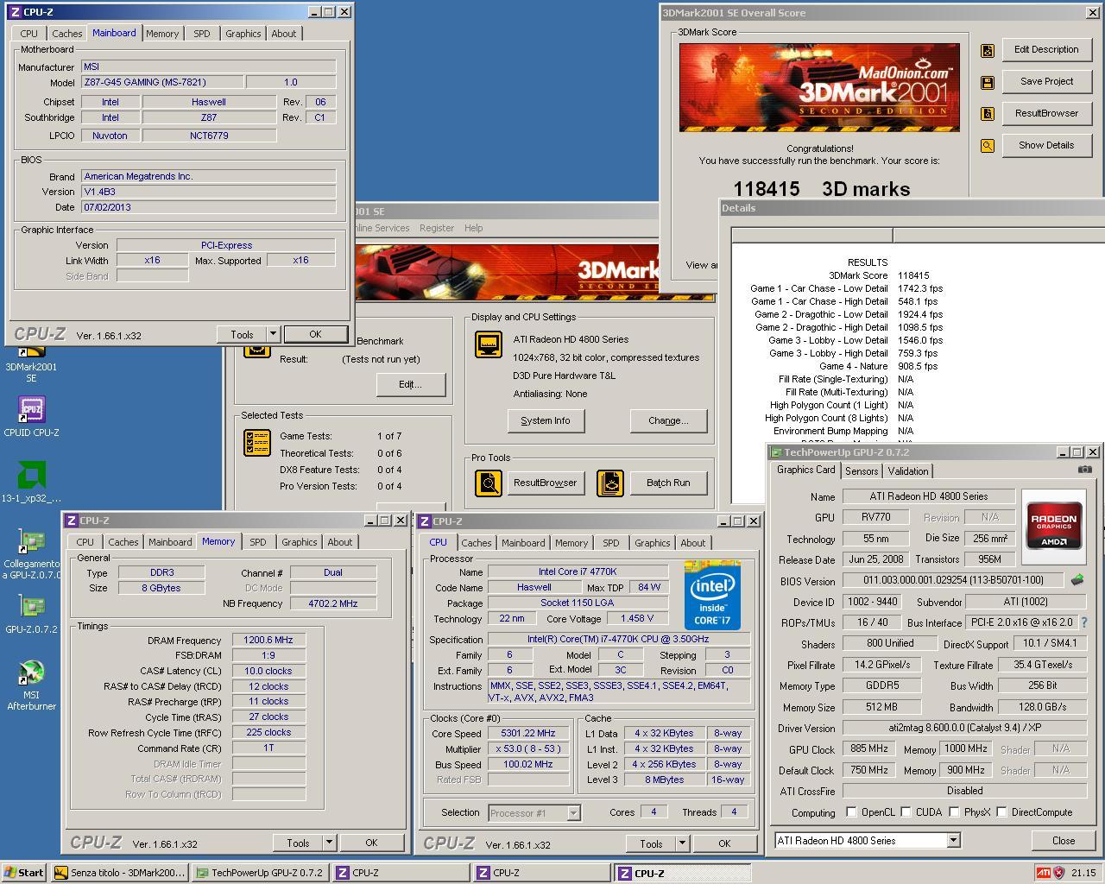Image resolution: width=1105 pixels, height=884 pixels.
Task: Switch to About tab in Mainboard CPU-Z window
Action: click(x=283, y=34)
